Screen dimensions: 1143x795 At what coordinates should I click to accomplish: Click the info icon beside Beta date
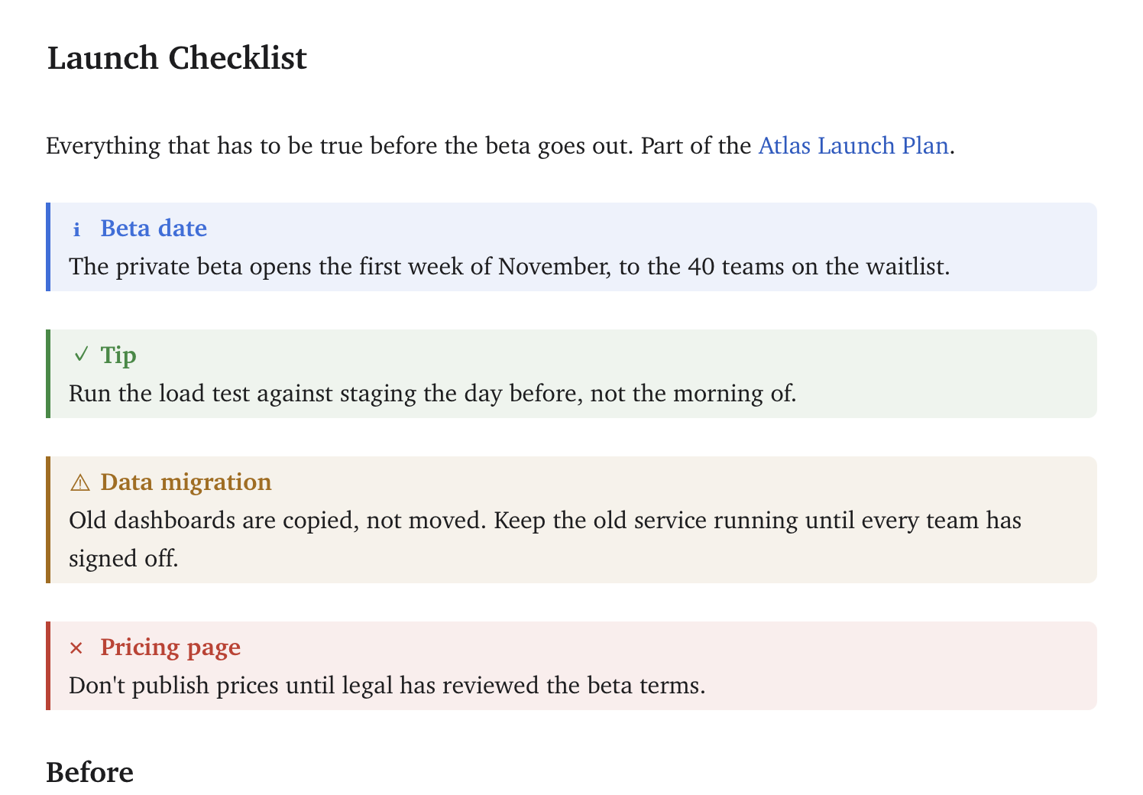coord(76,229)
